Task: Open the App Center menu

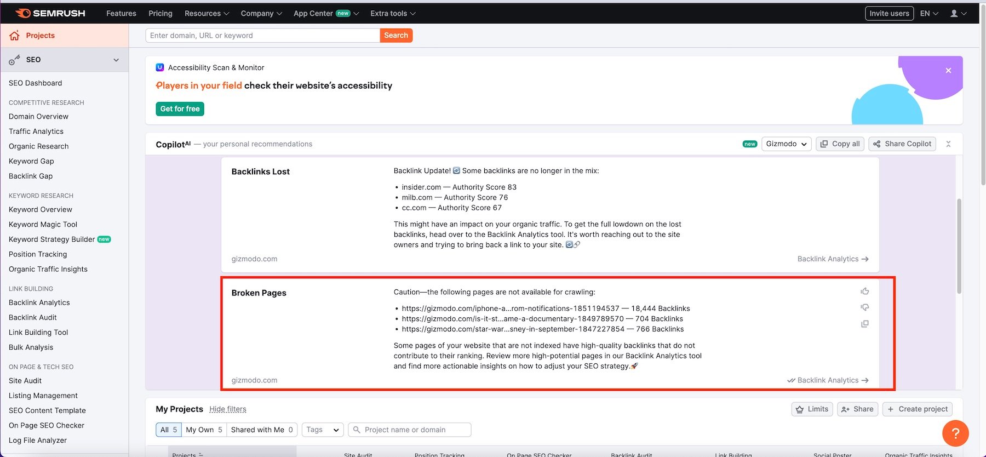Action: (326, 13)
